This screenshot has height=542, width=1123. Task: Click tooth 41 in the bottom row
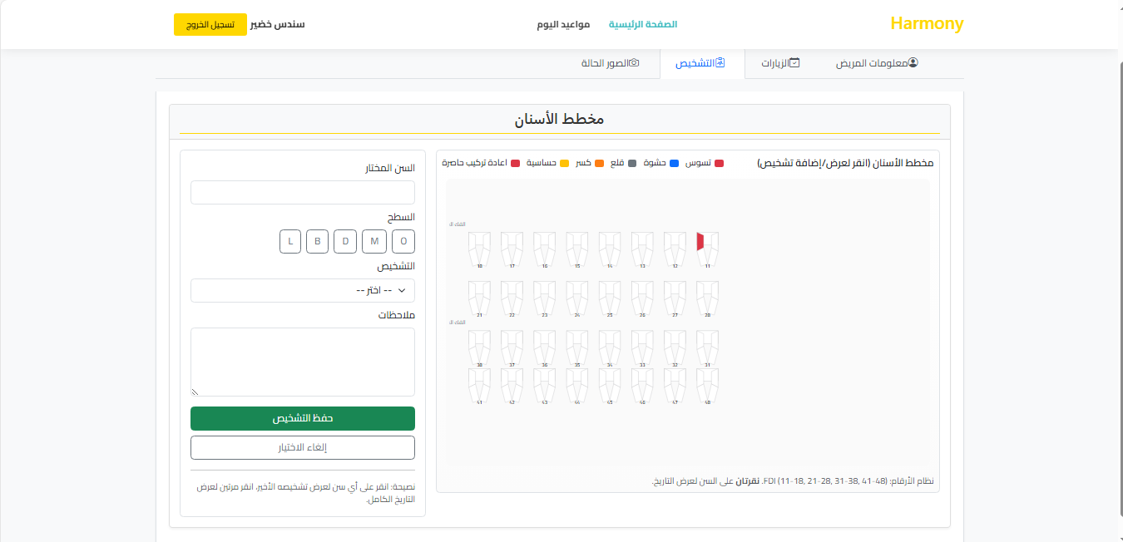[479, 384]
